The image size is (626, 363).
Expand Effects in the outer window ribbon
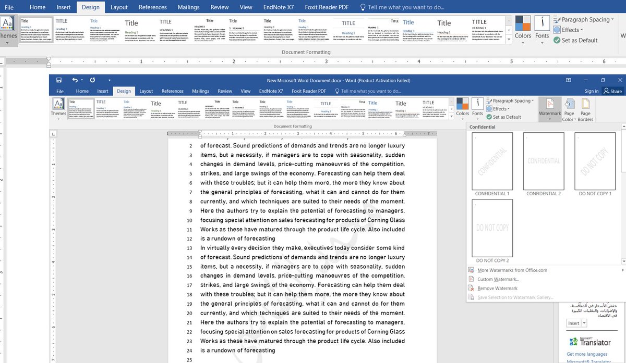click(569, 30)
